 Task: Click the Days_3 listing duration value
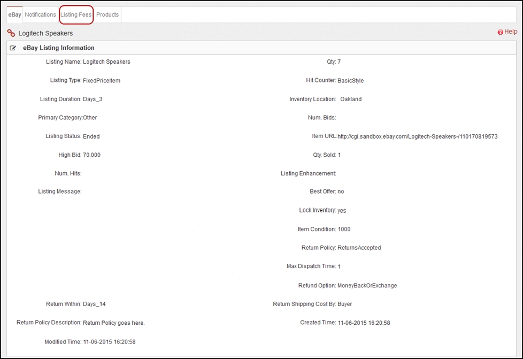(x=93, y=99)
